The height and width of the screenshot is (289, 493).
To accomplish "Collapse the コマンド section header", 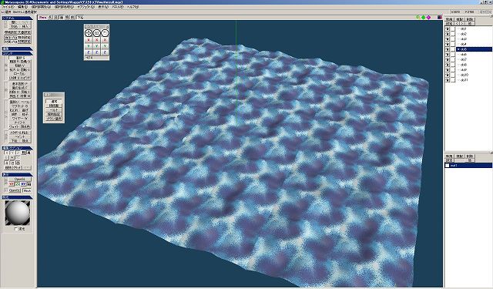I will 17,54.
